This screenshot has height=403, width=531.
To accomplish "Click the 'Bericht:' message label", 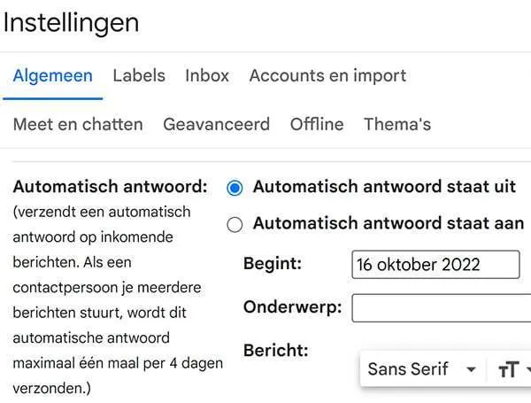I will (275, 350).
